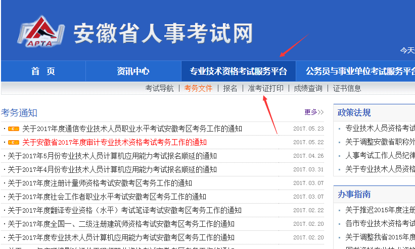Click the 政策法规 section heading
Viewport: 415px width, 249px height.
pyautogui.click(x=354, y=112)
